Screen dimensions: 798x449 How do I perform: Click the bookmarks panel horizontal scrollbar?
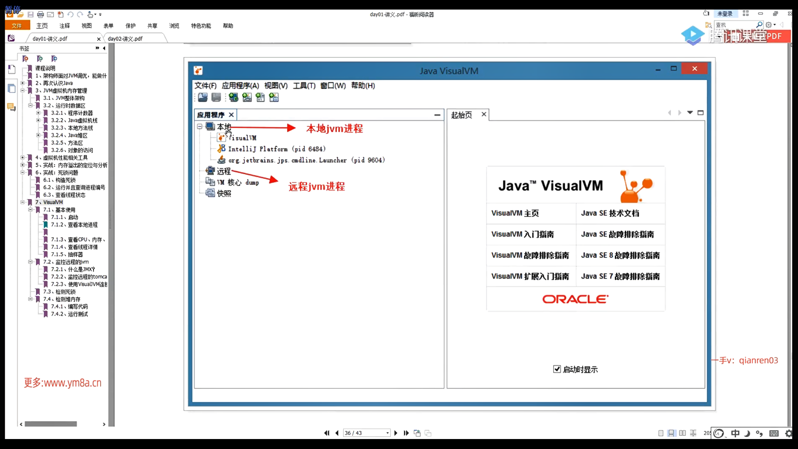point(51,424)
